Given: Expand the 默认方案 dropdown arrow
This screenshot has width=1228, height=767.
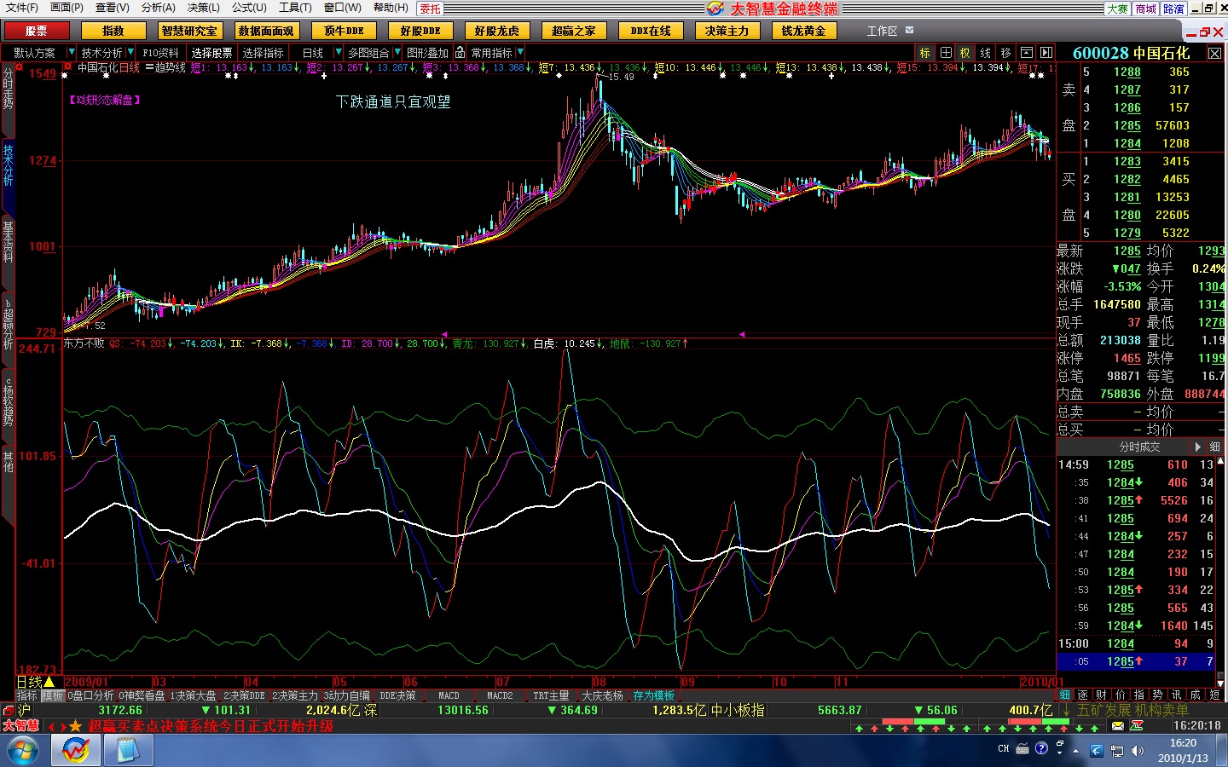Looking at the screenshot, I should (72, 53).
